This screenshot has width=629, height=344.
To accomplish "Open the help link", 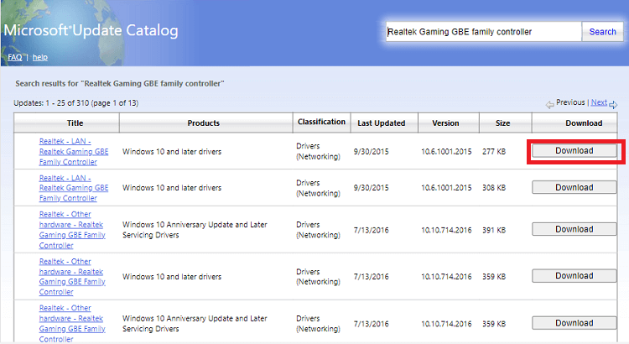I will [39, 57].
